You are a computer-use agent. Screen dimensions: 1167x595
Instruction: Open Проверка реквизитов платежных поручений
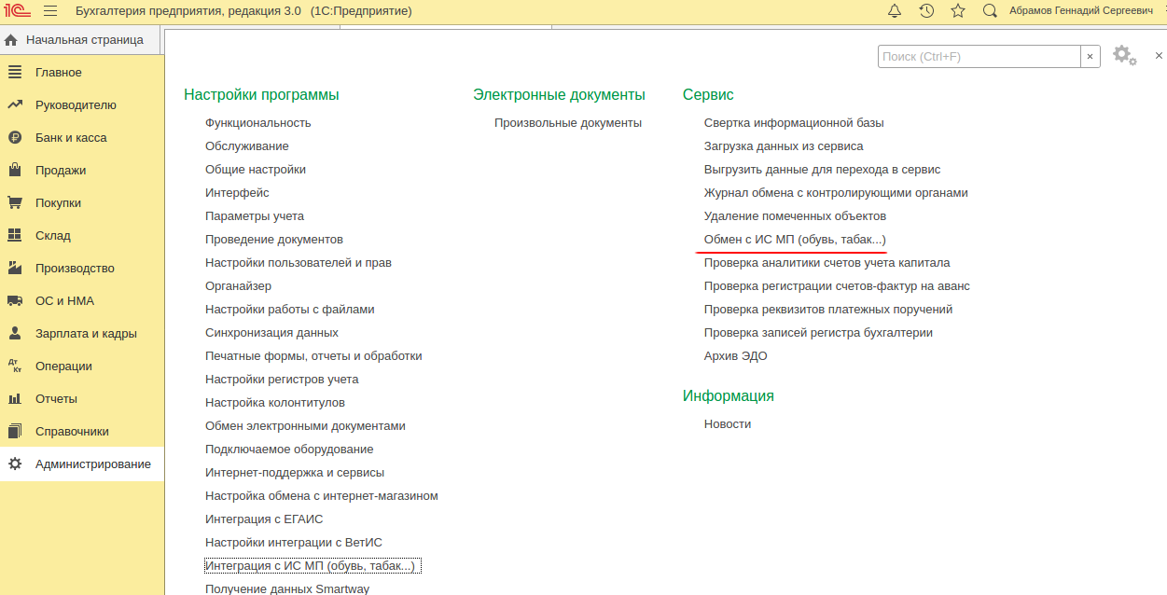click(828, 309)
